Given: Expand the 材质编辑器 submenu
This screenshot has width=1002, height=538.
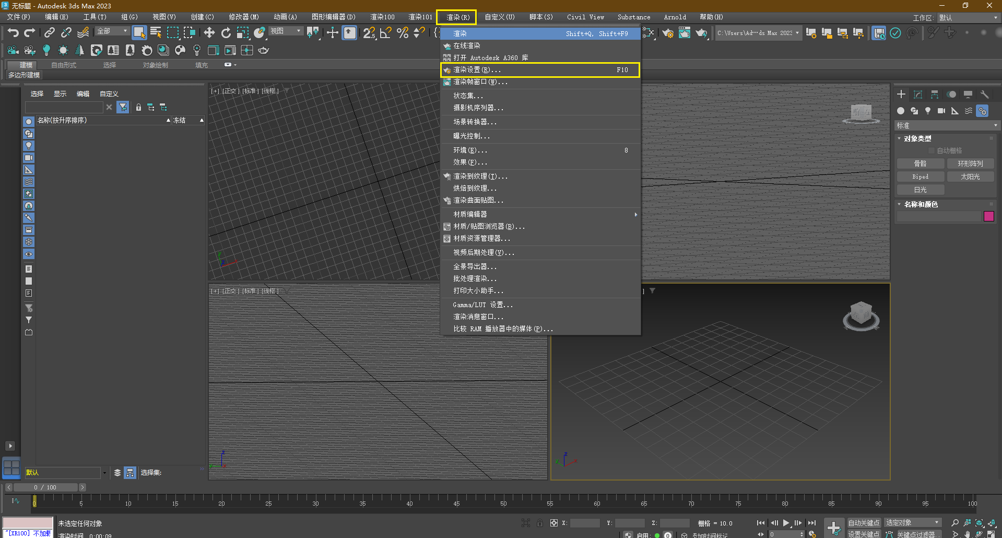Looking at the screenshot, I should click(x=540, y=214).
